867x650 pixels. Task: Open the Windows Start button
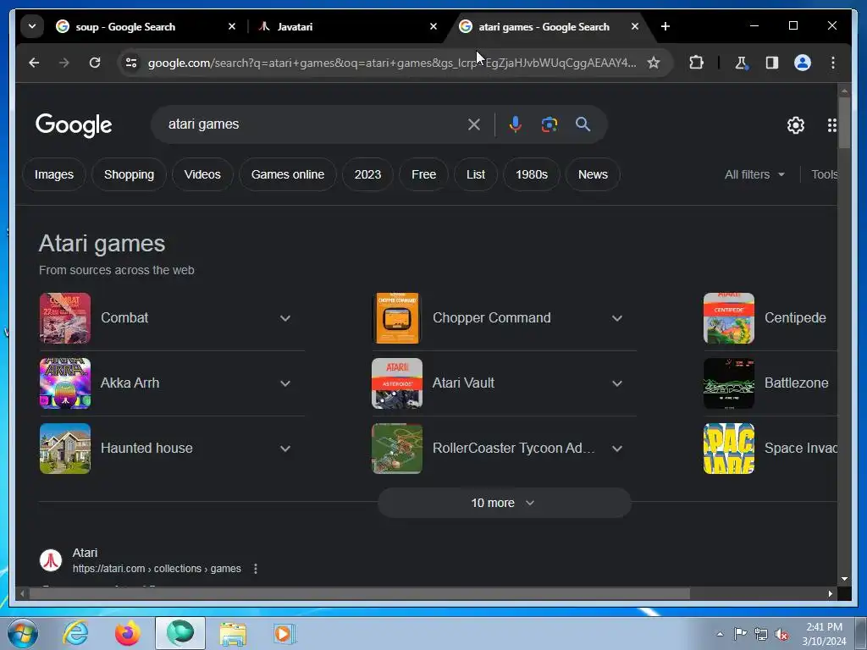[22, 633]
